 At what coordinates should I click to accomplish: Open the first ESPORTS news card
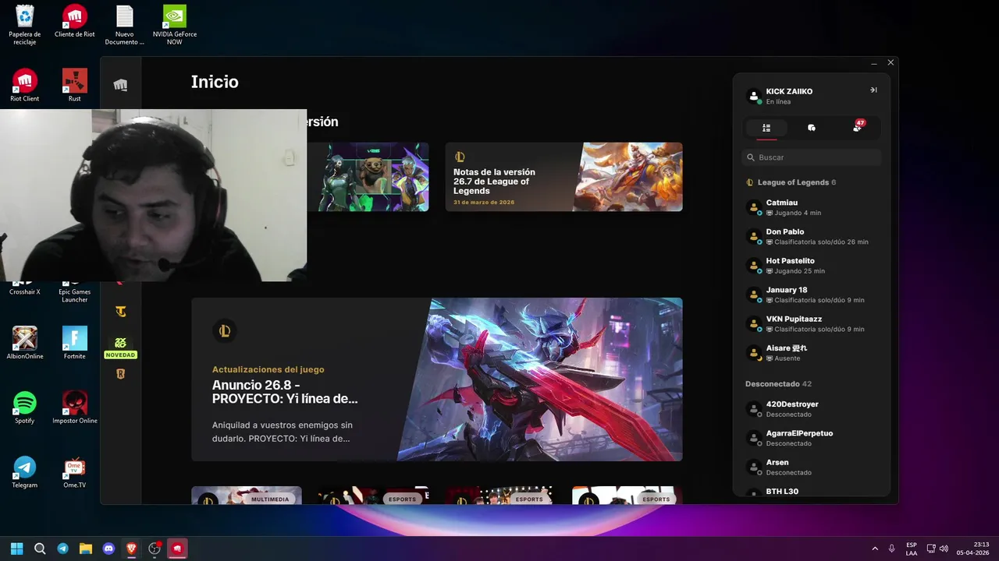(374, 496)
